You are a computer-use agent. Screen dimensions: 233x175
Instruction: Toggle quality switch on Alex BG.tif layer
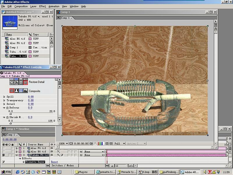click(x=59, y=152)
